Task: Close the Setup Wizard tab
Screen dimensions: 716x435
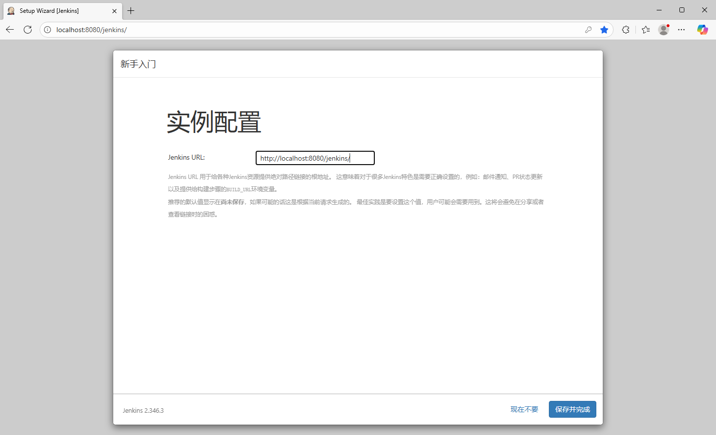Action: click(x=114, y=11)
